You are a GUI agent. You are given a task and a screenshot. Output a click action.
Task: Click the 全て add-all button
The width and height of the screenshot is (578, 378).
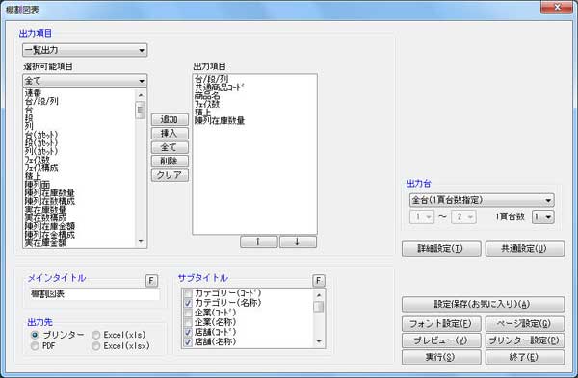170,147
